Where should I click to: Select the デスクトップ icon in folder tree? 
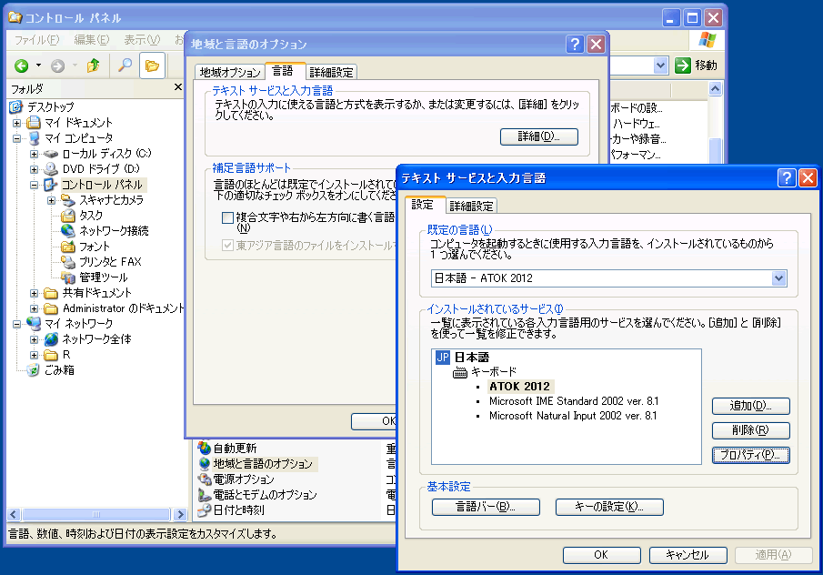[15, 107]
